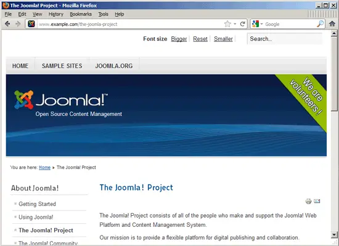Image resolution: width=339 pixels, height=246 pixels.
Task: Click the vertical scrollbar down arrow
Action: [334, 234]
